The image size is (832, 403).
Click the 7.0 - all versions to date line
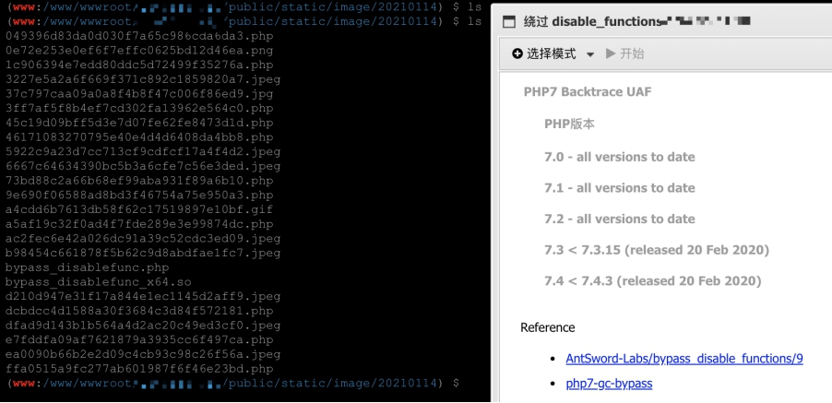pos(619,157)
